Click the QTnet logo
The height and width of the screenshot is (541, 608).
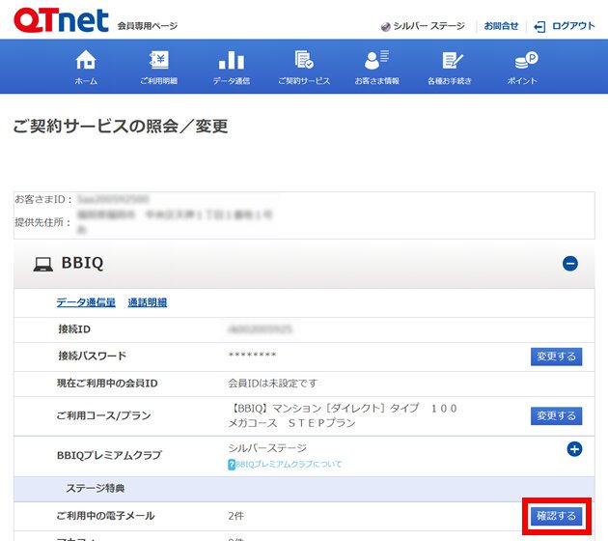(61, 22)
